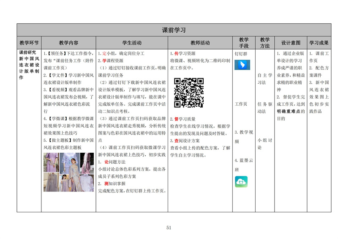Screen dimensions: 338x239
Task: Click the line 1. 定小组，确定岗位分工
Action: coord(121,53)
